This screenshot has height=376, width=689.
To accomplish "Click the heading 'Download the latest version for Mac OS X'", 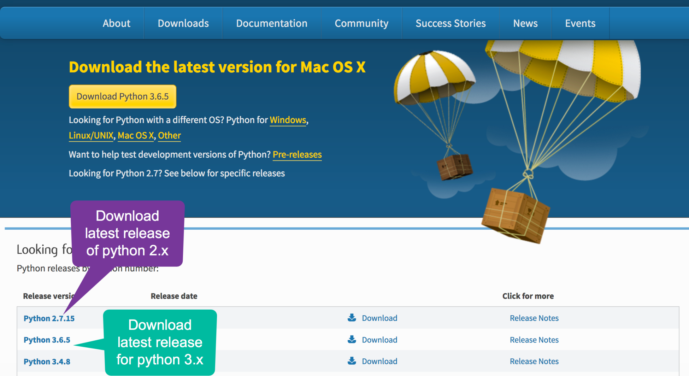I will pos(217,67).
